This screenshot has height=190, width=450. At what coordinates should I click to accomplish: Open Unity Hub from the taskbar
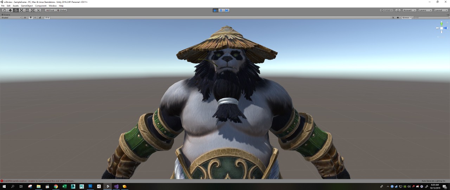point(99,186)
